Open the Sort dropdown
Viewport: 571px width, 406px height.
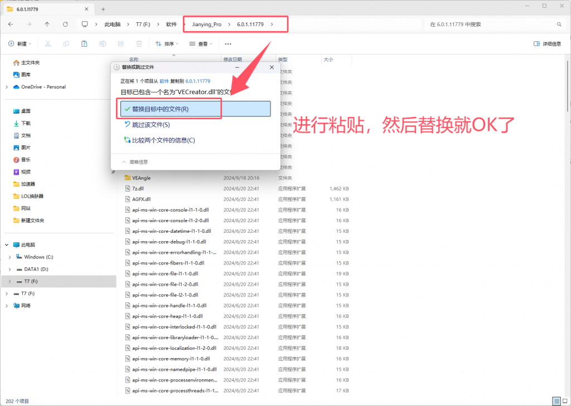[167, 43]
